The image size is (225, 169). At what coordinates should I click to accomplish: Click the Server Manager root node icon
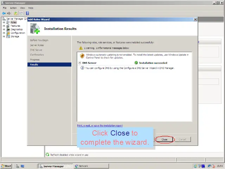coord(4,19)
